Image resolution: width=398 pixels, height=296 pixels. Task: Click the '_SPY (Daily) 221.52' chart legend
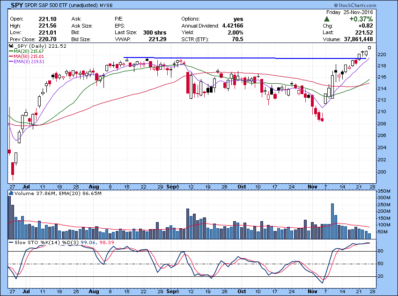click(x=40, y=46)
